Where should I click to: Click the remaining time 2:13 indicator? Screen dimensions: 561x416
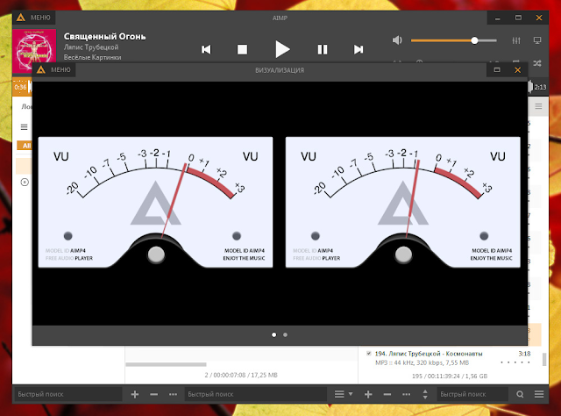[540, 87]
